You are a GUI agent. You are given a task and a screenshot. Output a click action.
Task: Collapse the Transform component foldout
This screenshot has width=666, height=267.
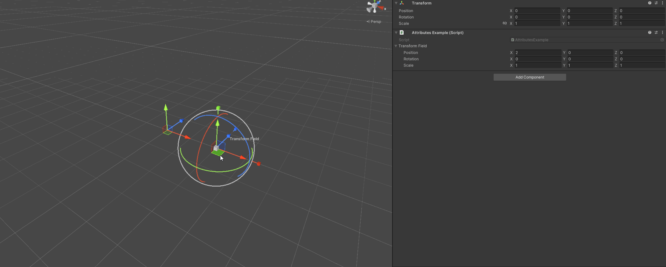396,3
